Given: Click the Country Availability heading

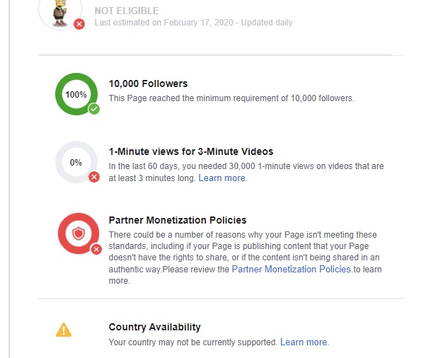Looking at the screenshot, I should click(154, 327).
